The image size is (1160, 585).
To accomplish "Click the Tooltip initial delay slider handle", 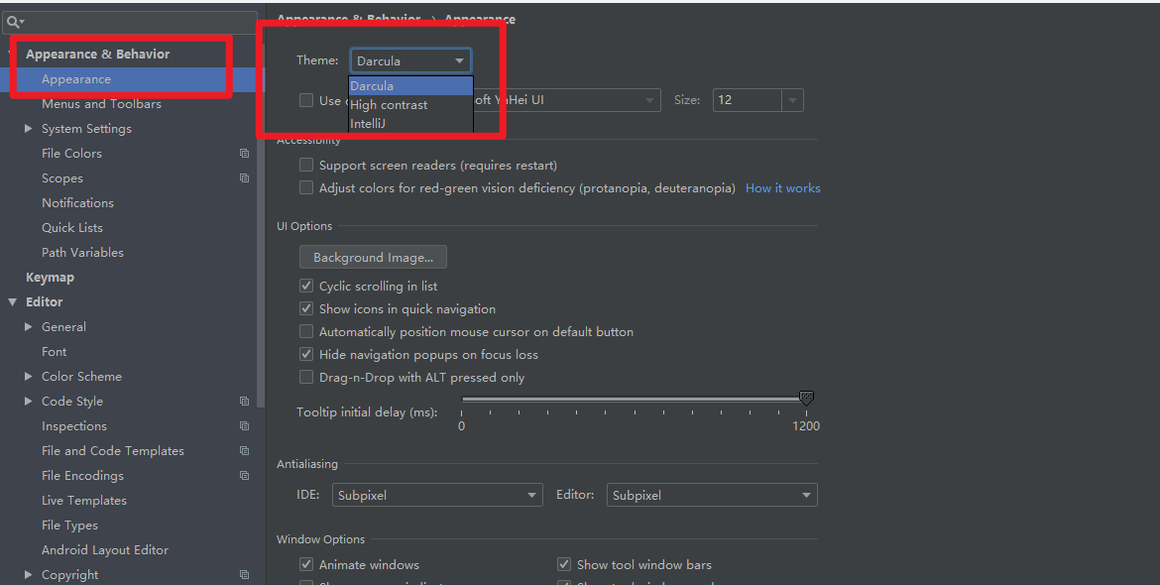I will pyautogui.click(x=806, y=399).
